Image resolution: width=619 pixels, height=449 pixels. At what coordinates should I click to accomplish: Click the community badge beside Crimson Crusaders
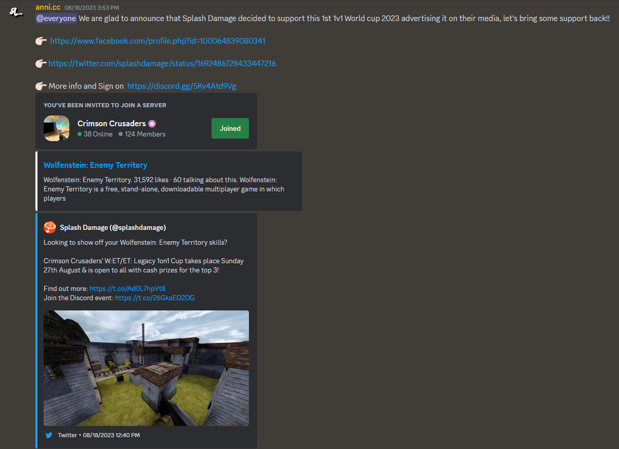152,123
